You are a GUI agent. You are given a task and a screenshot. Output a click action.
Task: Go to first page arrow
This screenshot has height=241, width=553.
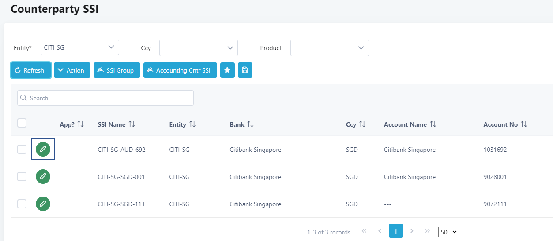pyautogui.click(x=364, y=231)
